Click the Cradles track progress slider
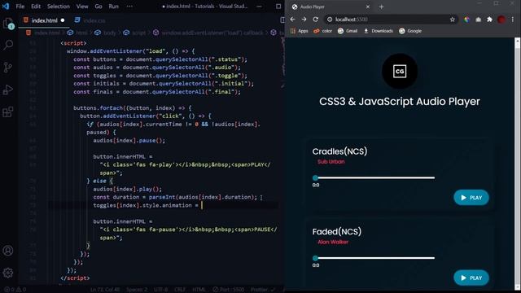The width and height of the screenshot is (521, 293). (x=374, y=177)
